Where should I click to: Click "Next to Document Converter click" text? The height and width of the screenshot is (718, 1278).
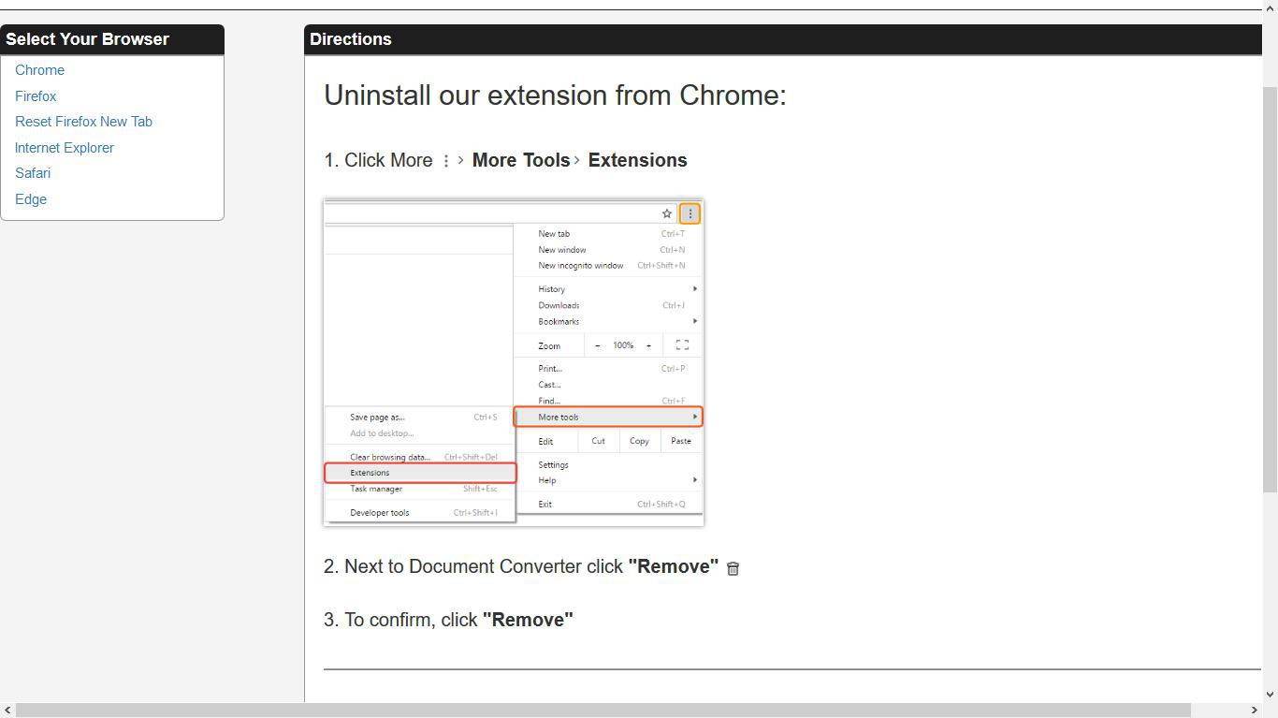pyautogui.click(x=484, y=566)
